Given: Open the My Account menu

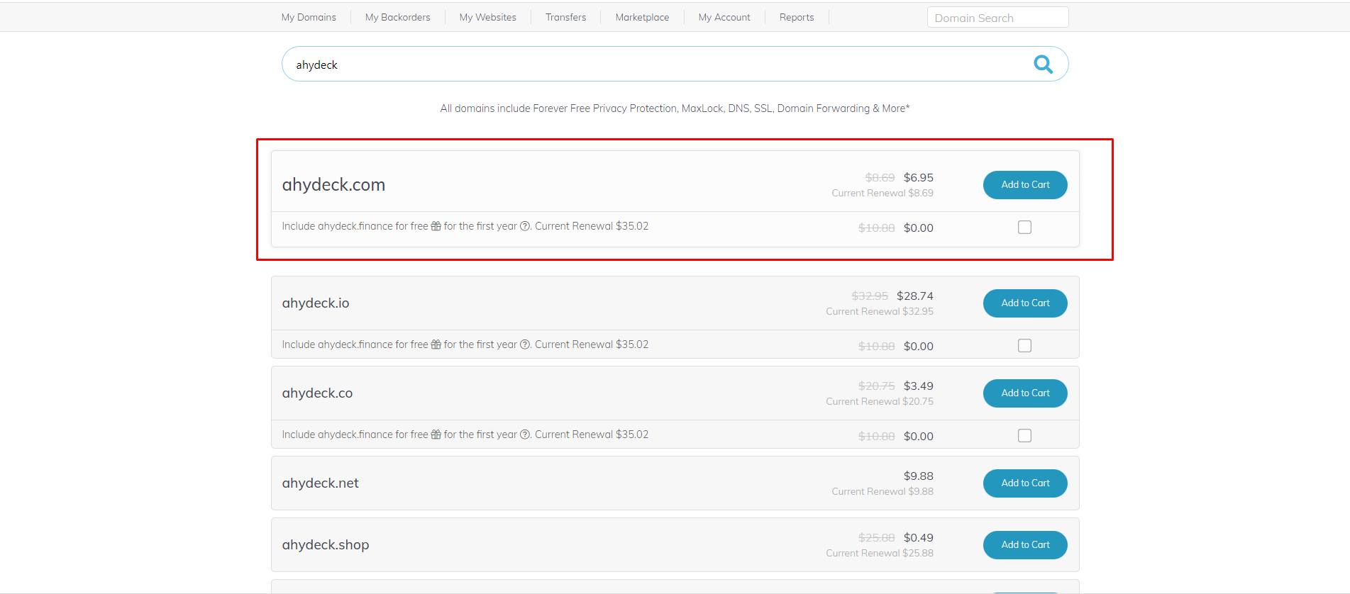Looking at the screenshot, I should (724, 17).
